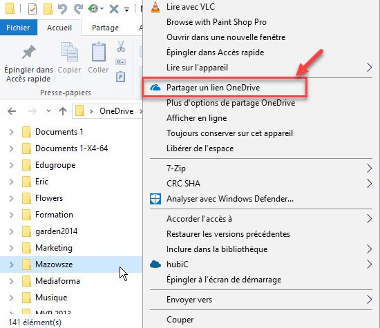Expand the Mediaforma folder node
This screenshot has height=328, width=380.
[11, 281]
